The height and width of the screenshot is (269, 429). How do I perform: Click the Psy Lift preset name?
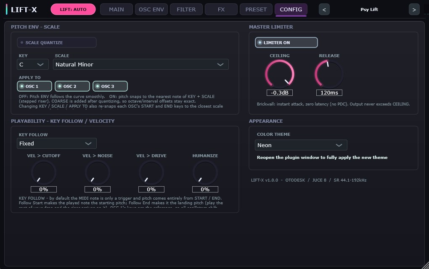click(x=369, y=10)
